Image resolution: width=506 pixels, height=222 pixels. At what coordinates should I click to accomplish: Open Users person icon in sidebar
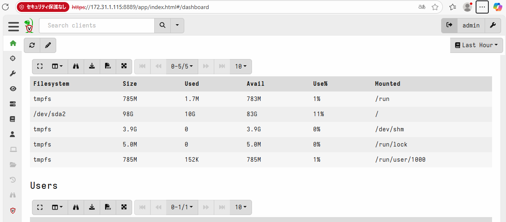[13, 134]
